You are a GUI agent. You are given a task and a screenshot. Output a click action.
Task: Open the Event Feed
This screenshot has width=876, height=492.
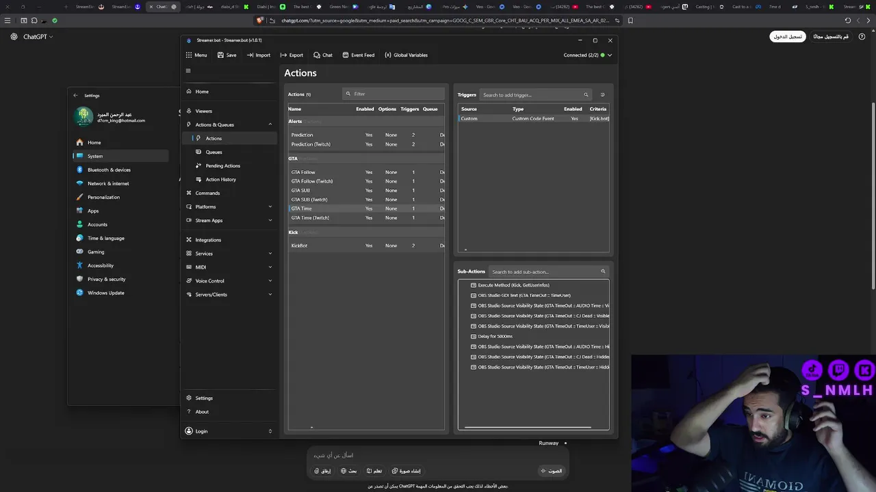358,55
